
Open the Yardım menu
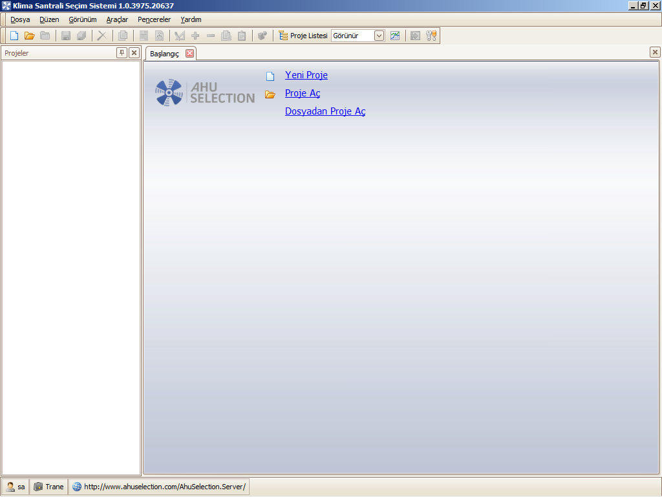[191, 19]
